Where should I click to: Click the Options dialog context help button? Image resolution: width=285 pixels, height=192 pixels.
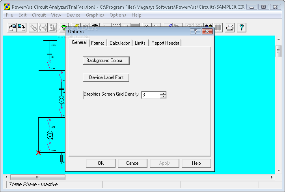196,32
